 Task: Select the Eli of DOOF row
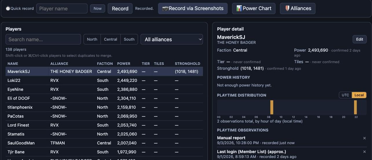click(104, 98)
